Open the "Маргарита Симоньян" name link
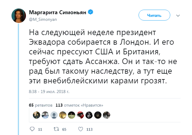192x135 pixels. (58, 12)
